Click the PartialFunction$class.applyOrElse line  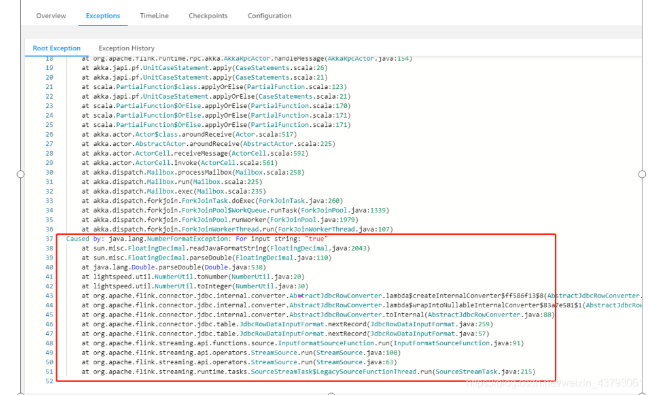pos(214,86)
